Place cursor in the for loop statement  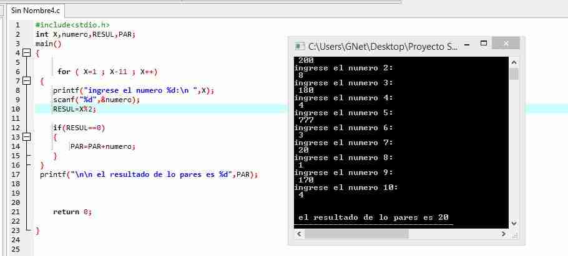(107, 72)
